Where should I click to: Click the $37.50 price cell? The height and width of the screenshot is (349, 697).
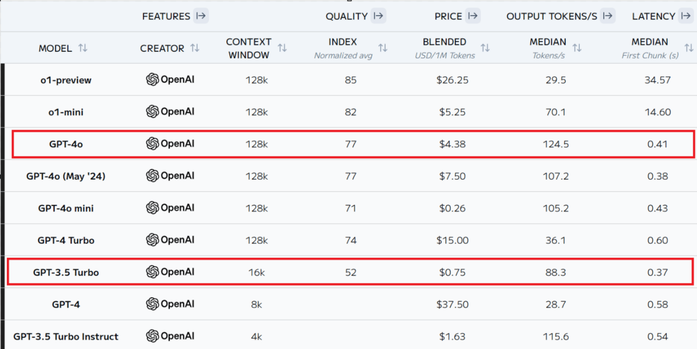pyautogui.click(x=452, y=305)
